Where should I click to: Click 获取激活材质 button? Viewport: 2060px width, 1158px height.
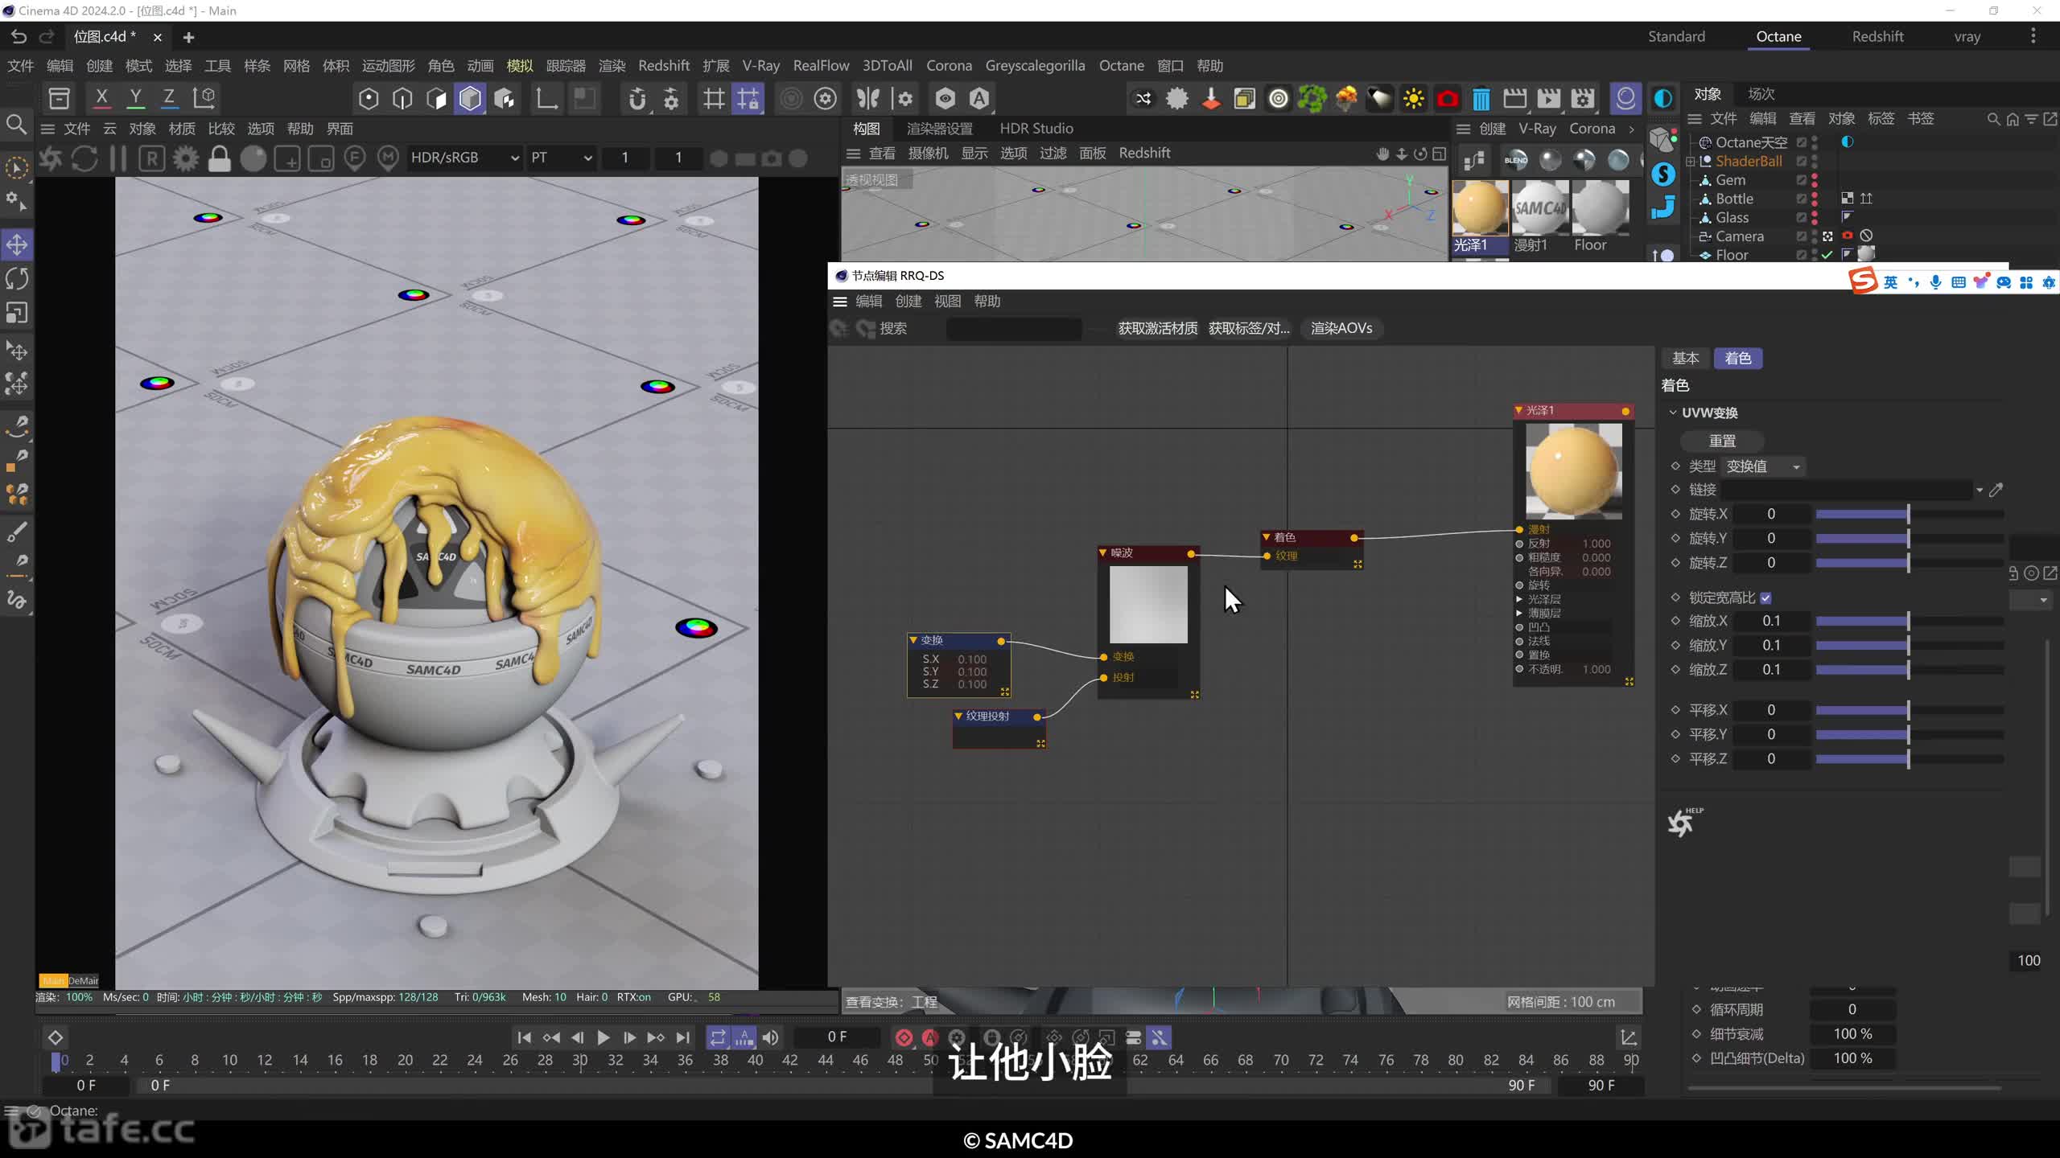tap(1157, 328)
